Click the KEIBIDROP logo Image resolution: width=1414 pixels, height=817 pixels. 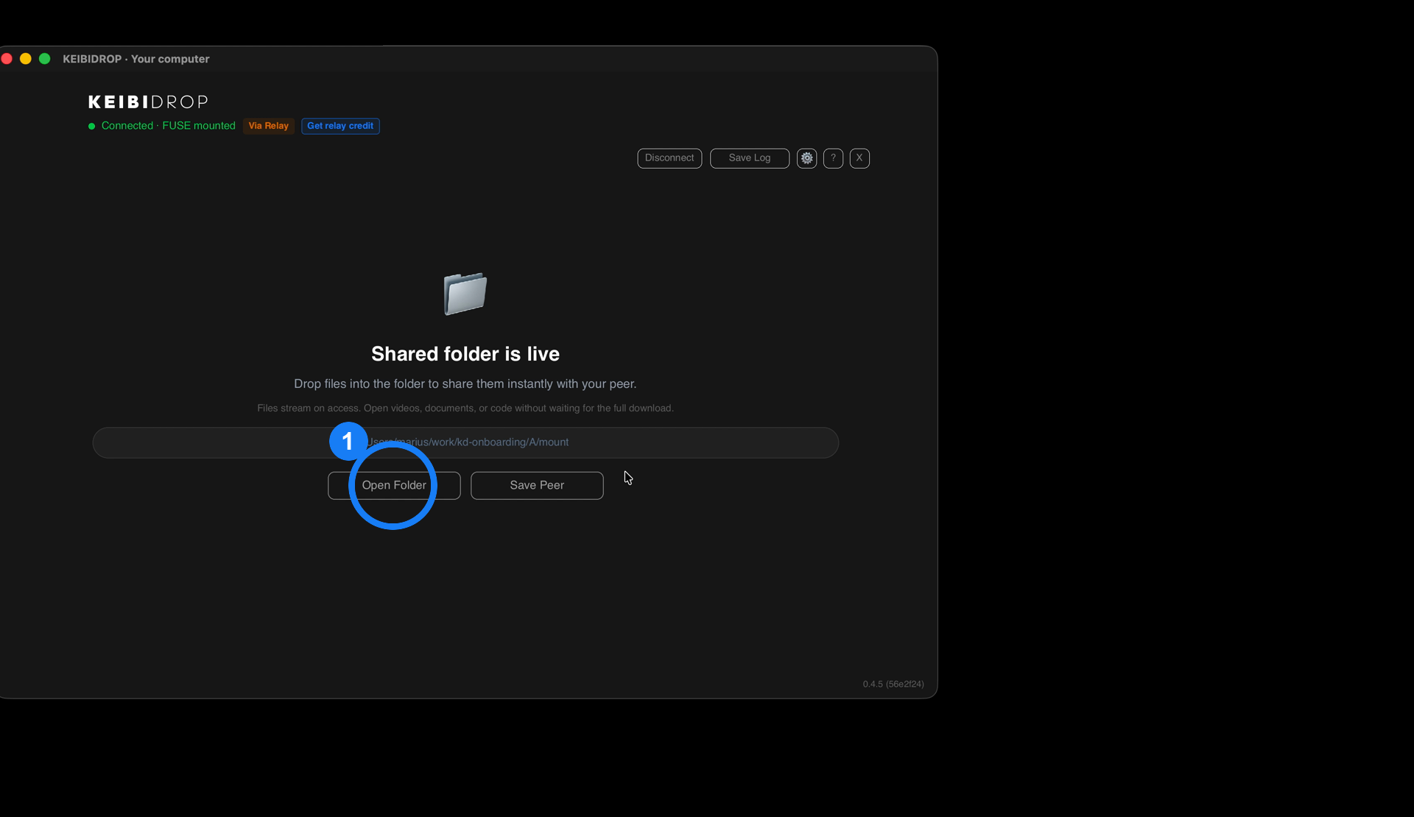click(x=148, y=102)
